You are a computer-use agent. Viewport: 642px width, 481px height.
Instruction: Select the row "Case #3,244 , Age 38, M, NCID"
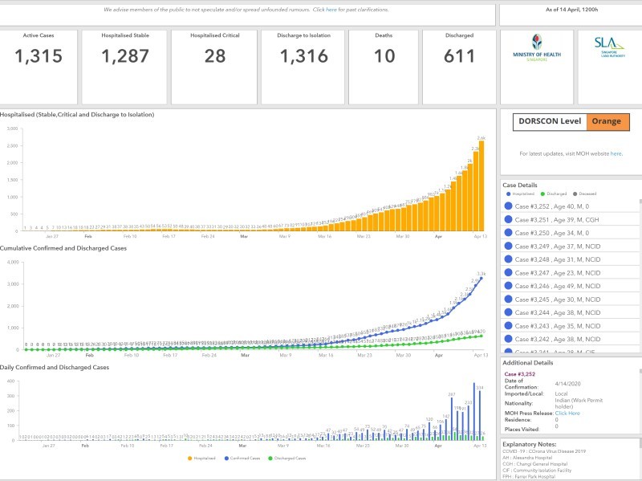coord(570,312)
